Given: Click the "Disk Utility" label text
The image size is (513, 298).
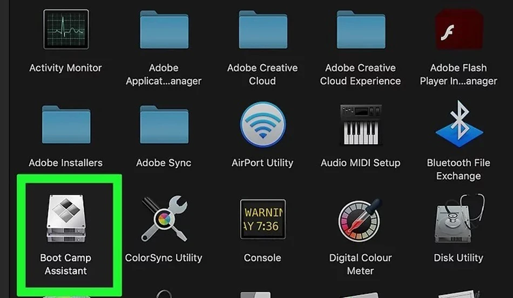Looking at the screenshot, I should click(458, 258).
